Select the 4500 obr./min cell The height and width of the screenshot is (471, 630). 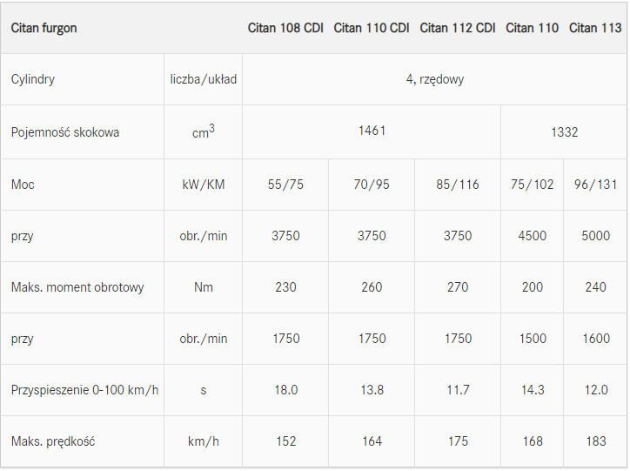tap(532, 235)
